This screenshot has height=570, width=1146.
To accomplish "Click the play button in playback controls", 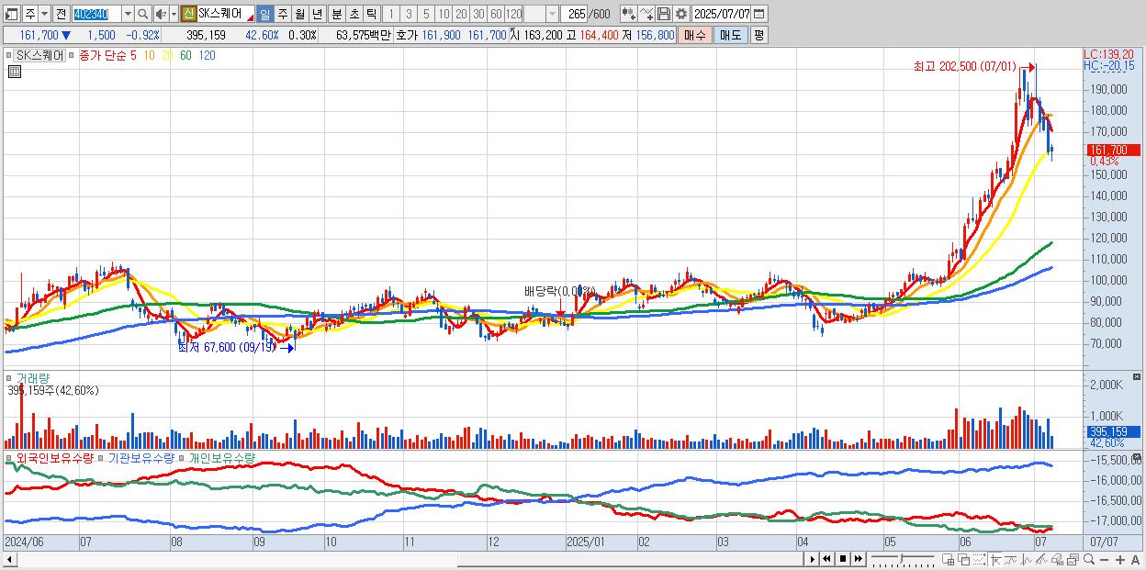I will tap(813, 559).
